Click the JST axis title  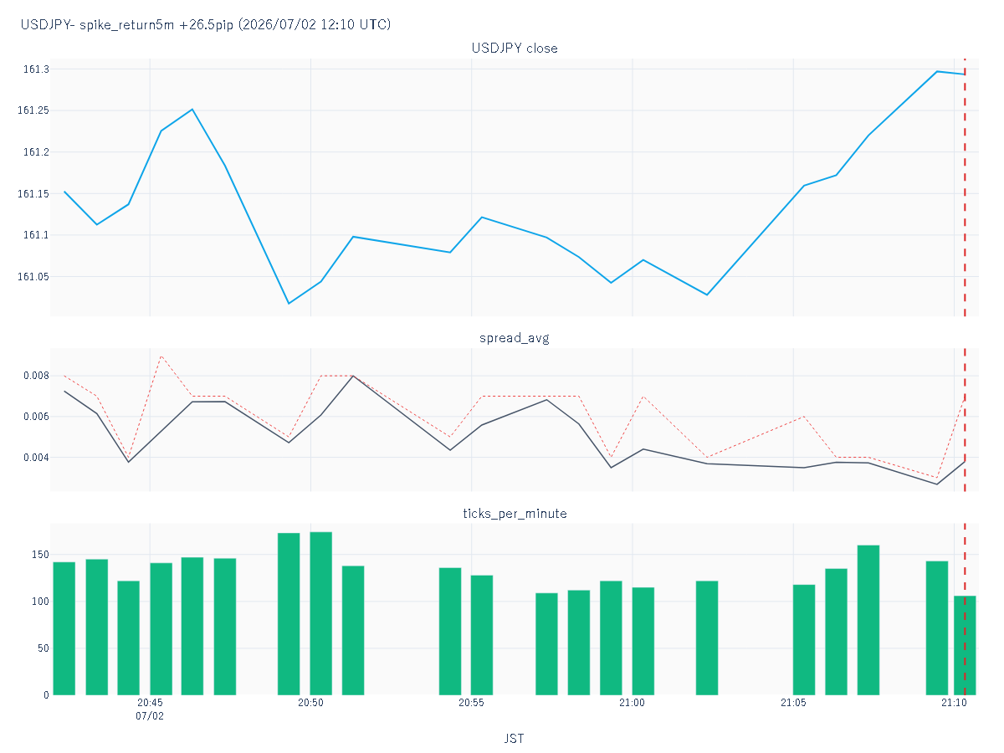[515, 739]
